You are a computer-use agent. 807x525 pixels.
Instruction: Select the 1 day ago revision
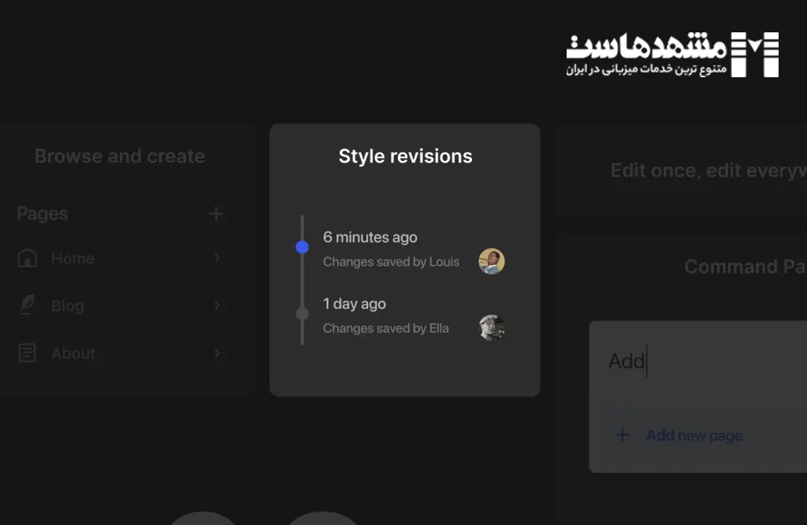355,303
